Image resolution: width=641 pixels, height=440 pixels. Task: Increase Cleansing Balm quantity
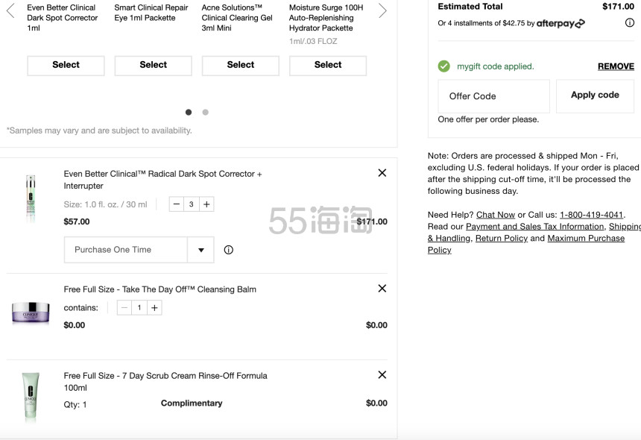154,307
